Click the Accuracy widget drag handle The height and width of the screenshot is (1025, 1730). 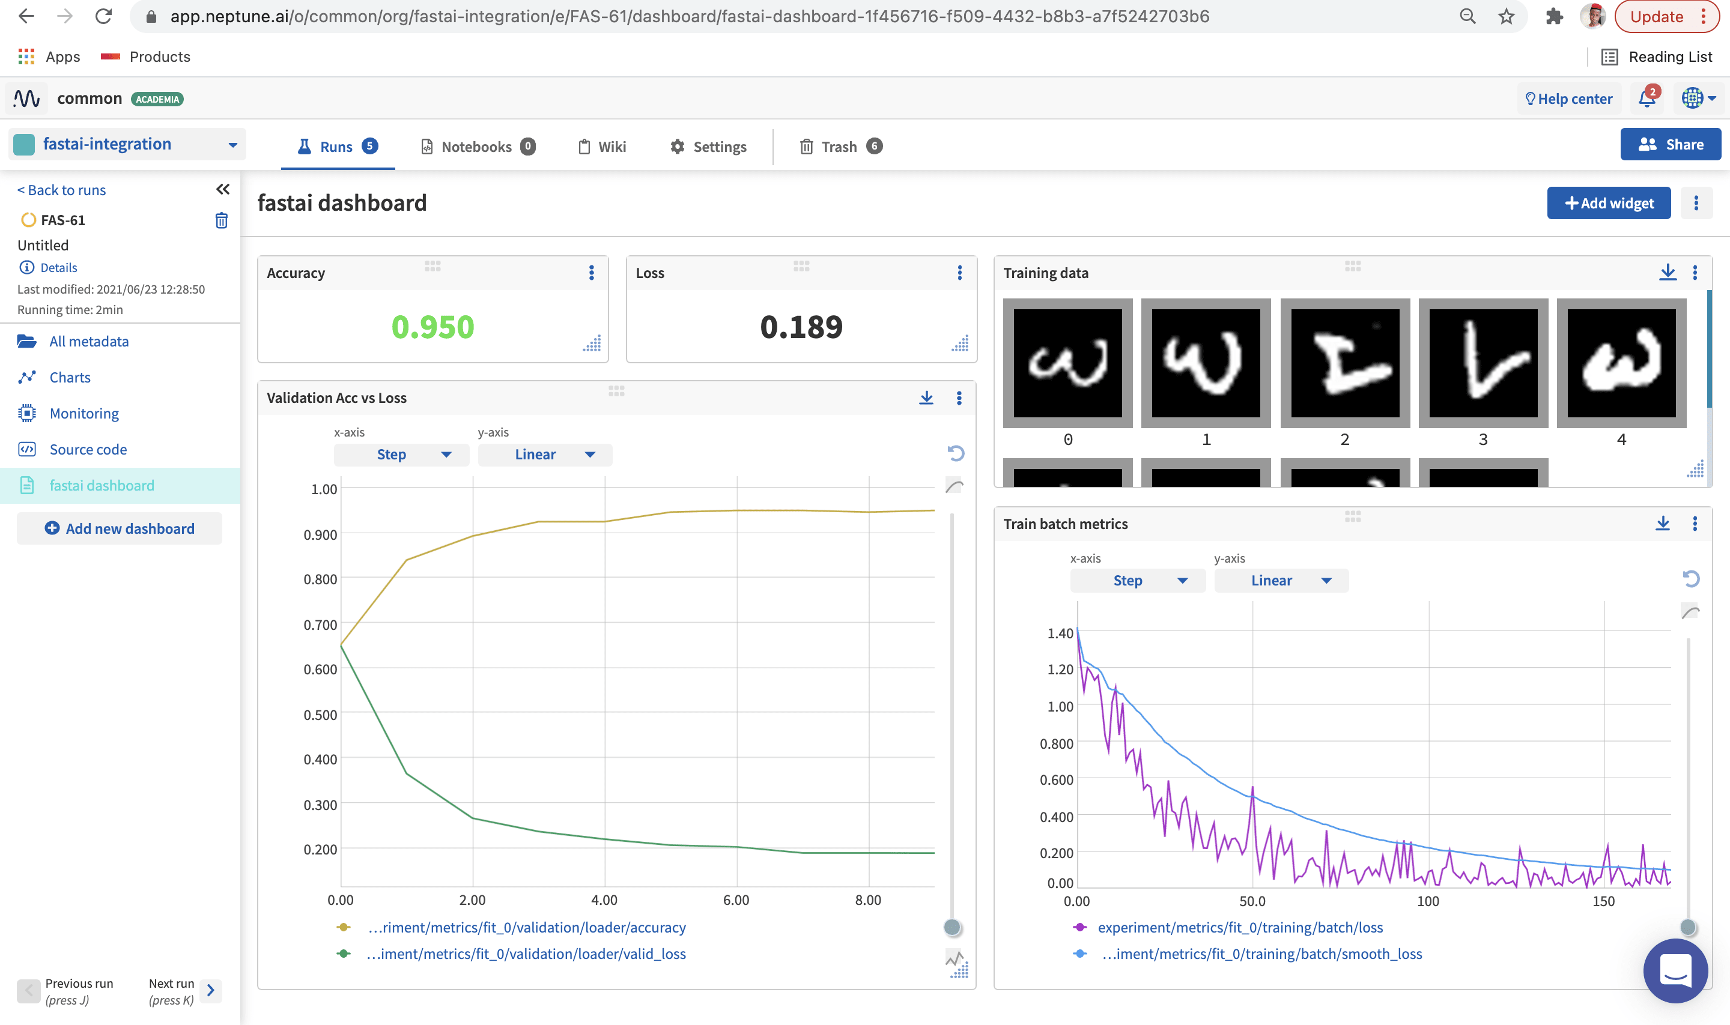432,266
